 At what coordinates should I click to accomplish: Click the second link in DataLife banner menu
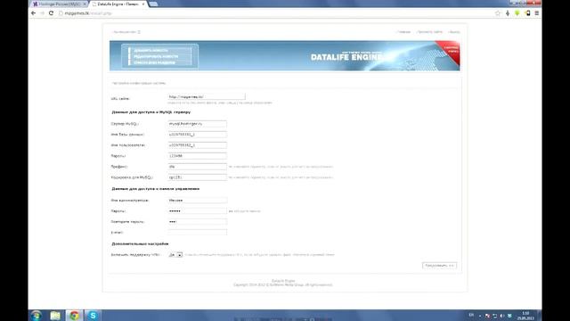[x=156, y=56]
